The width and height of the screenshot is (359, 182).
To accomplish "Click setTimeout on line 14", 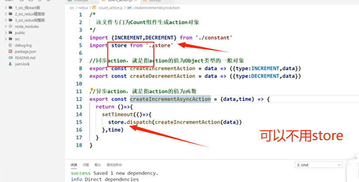I will click(x=118, y=114).
